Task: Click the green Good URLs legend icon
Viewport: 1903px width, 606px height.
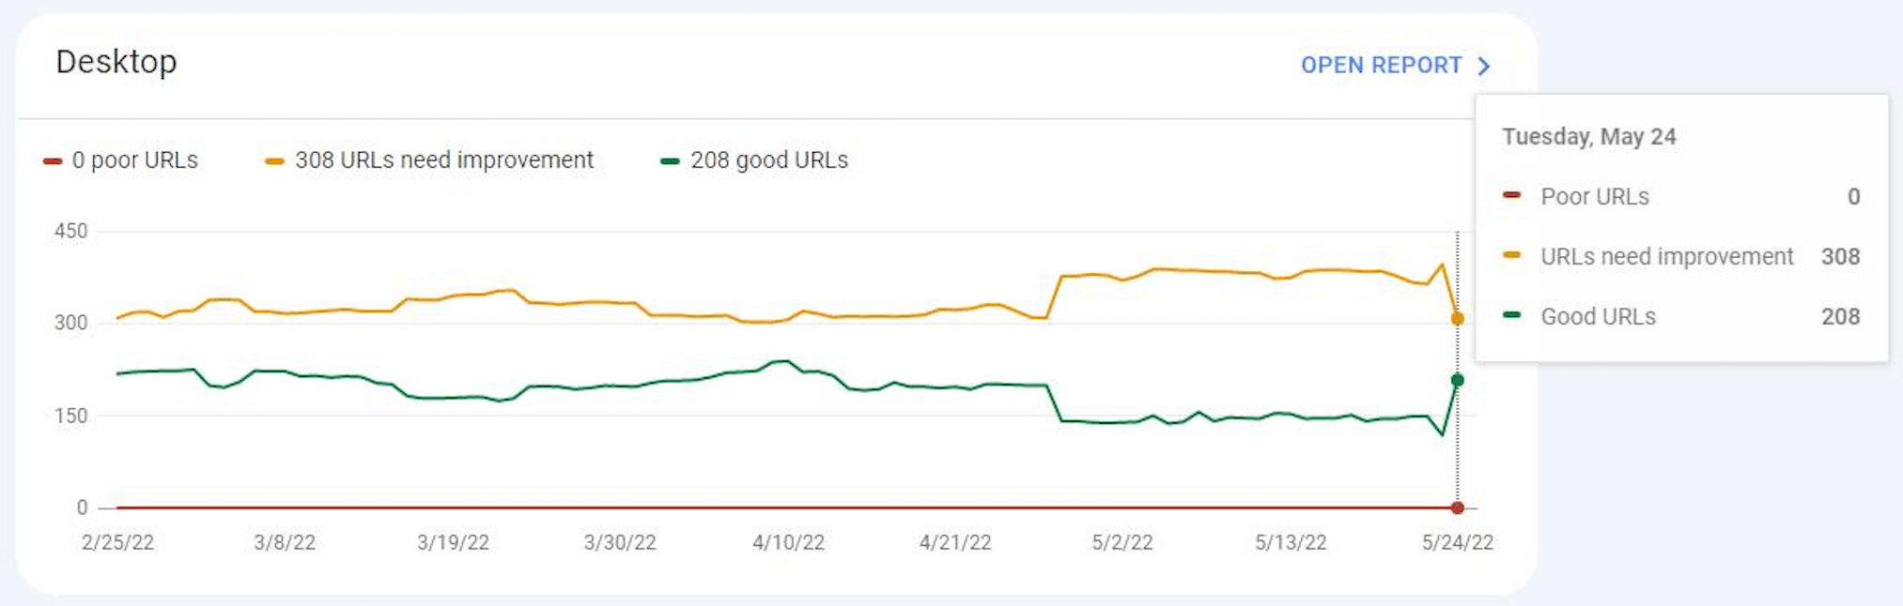Action: pyautogui.click(x=669, y=160)
